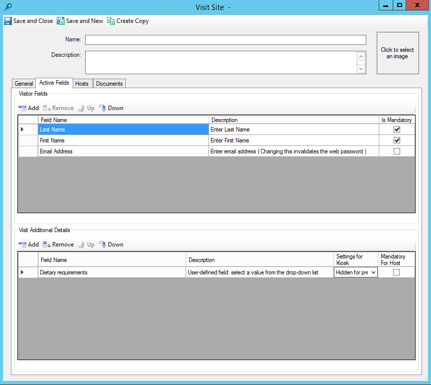Add a field in Visit Additional Details
431x385 pixels.
[28, 245]
